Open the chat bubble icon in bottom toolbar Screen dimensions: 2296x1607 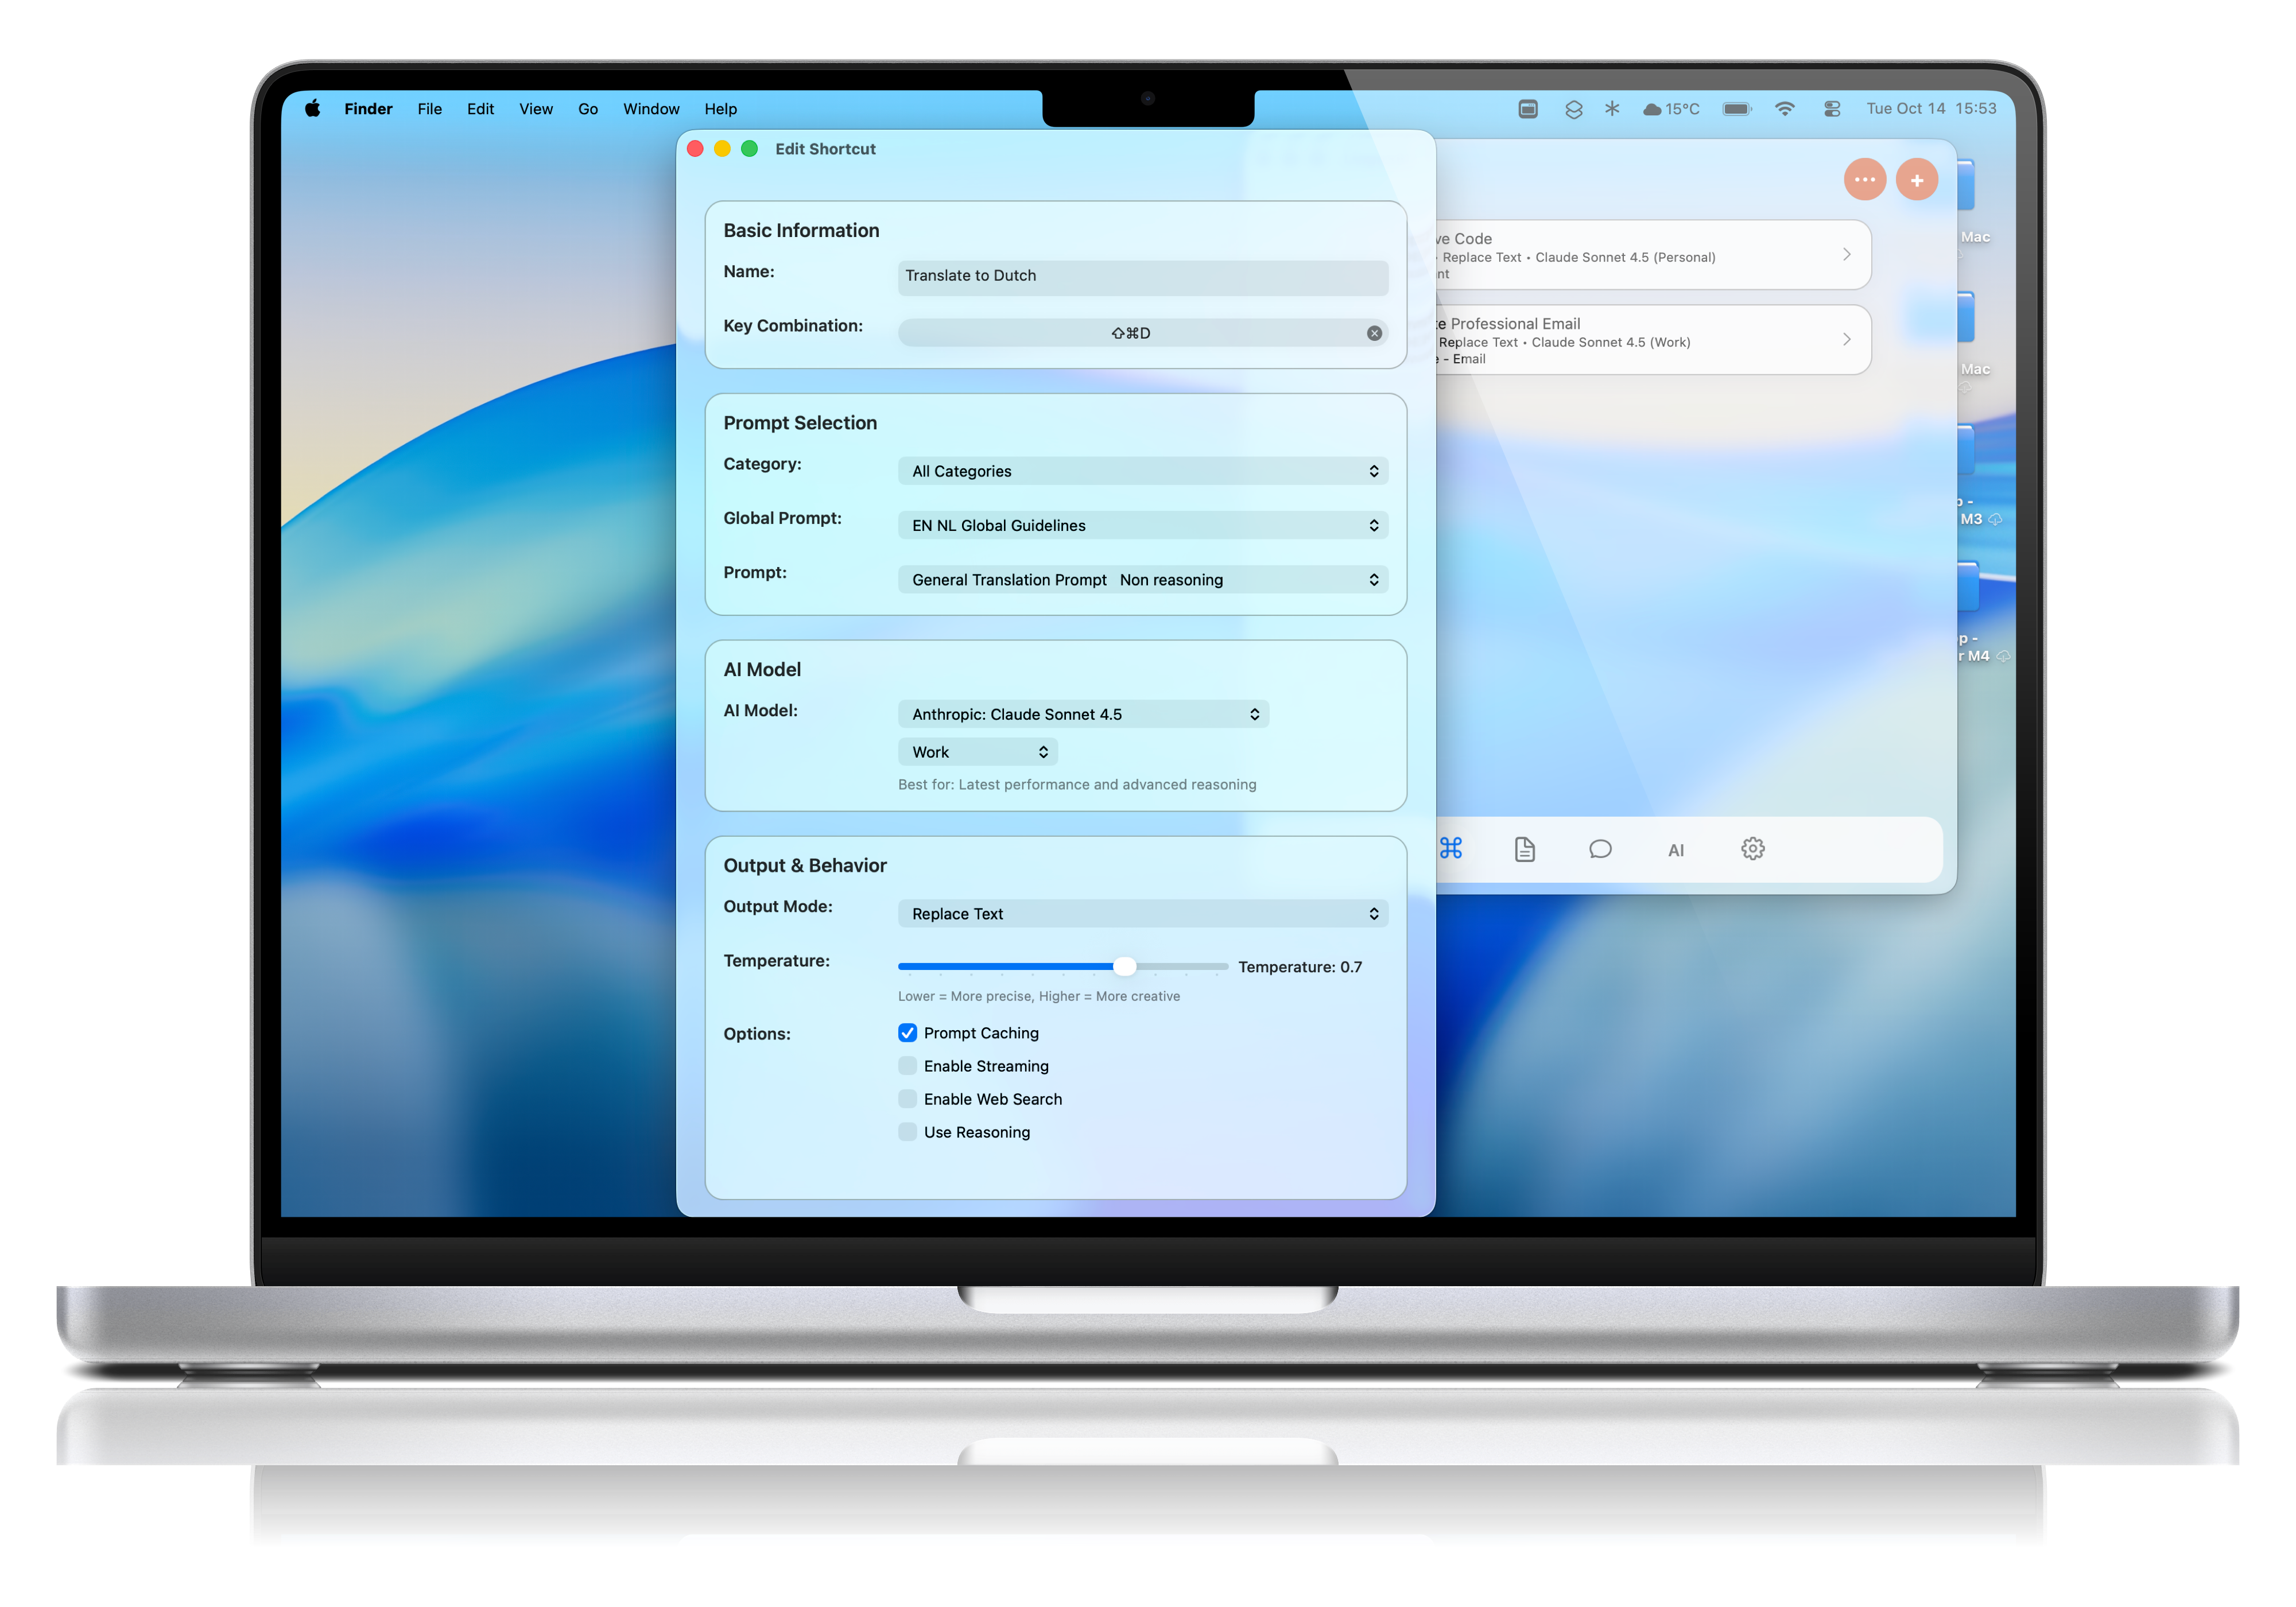click(x=1600, y=848)
